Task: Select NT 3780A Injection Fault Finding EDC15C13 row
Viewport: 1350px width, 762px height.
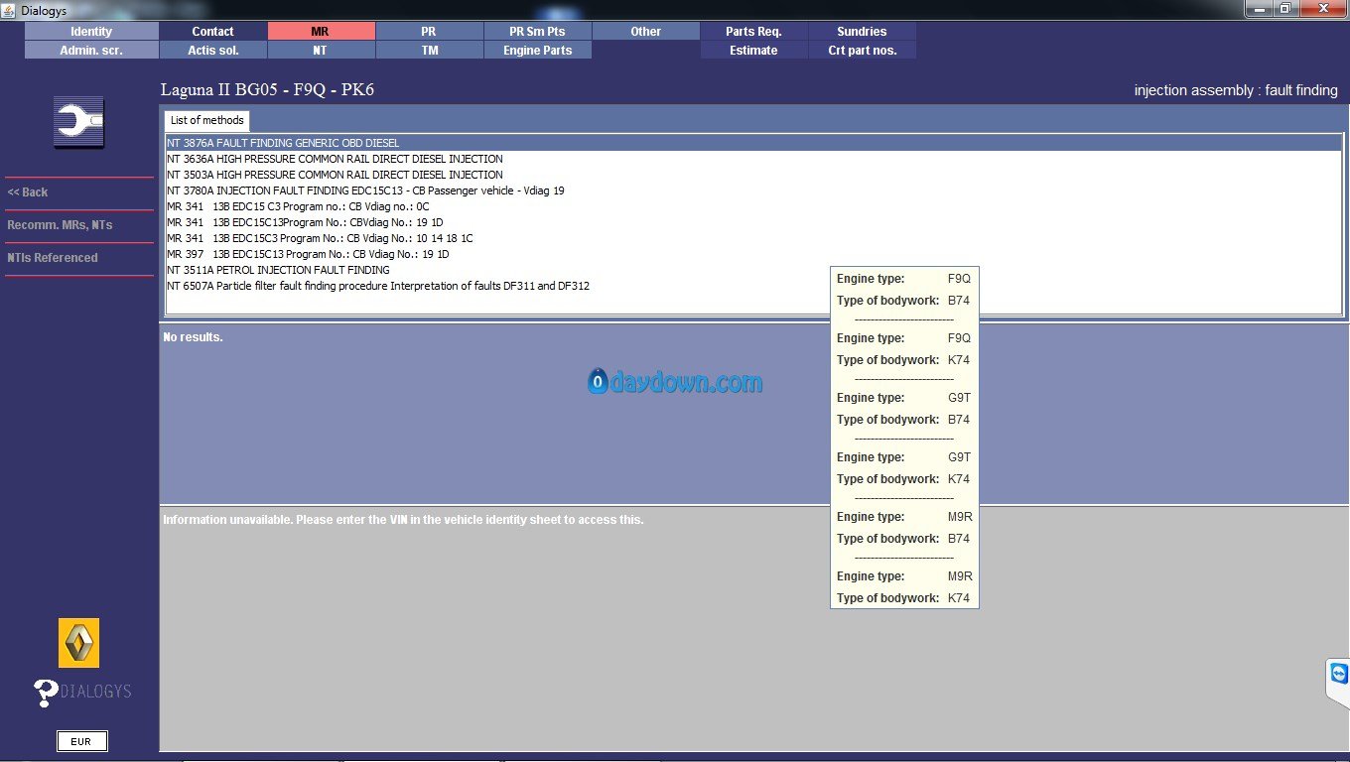Action: 753,190
